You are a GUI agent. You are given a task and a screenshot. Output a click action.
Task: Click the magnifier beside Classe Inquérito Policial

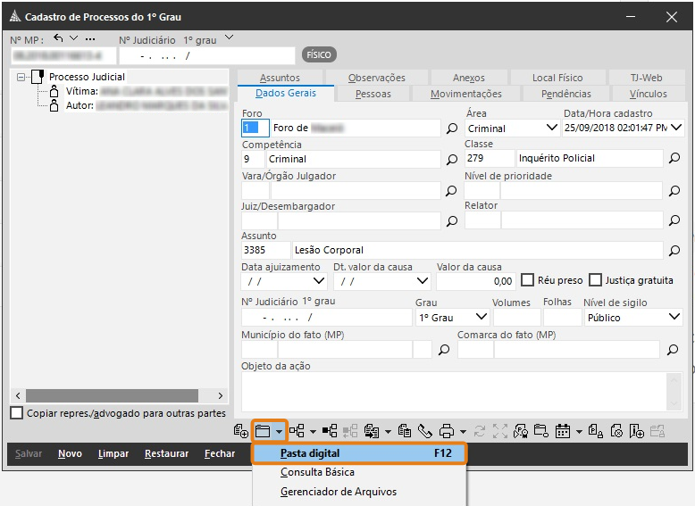tap(674, 158)
